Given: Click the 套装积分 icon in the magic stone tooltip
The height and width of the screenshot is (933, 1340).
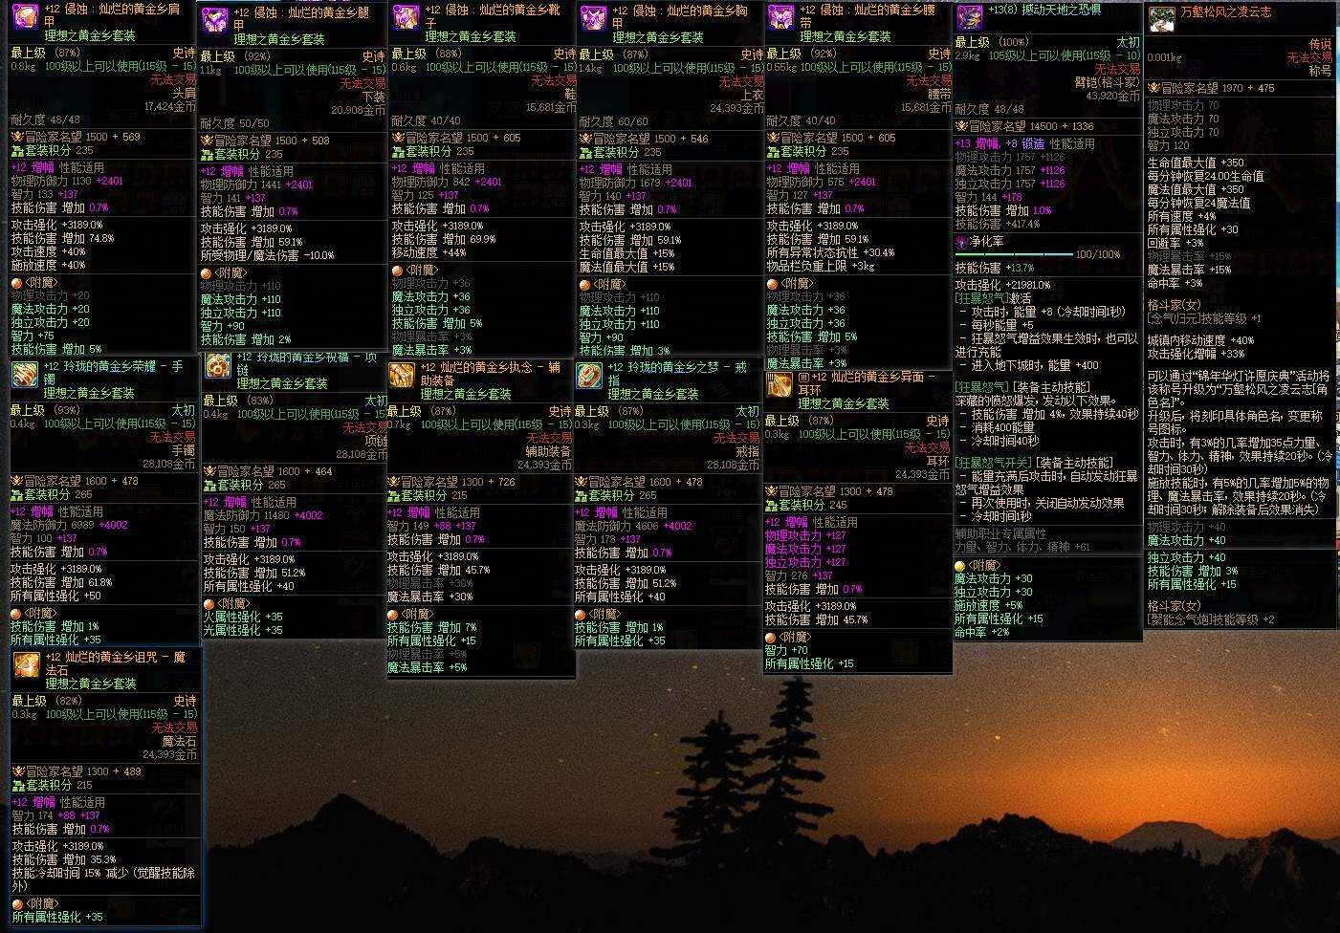Looking at the screenshot, I should 18,785.
